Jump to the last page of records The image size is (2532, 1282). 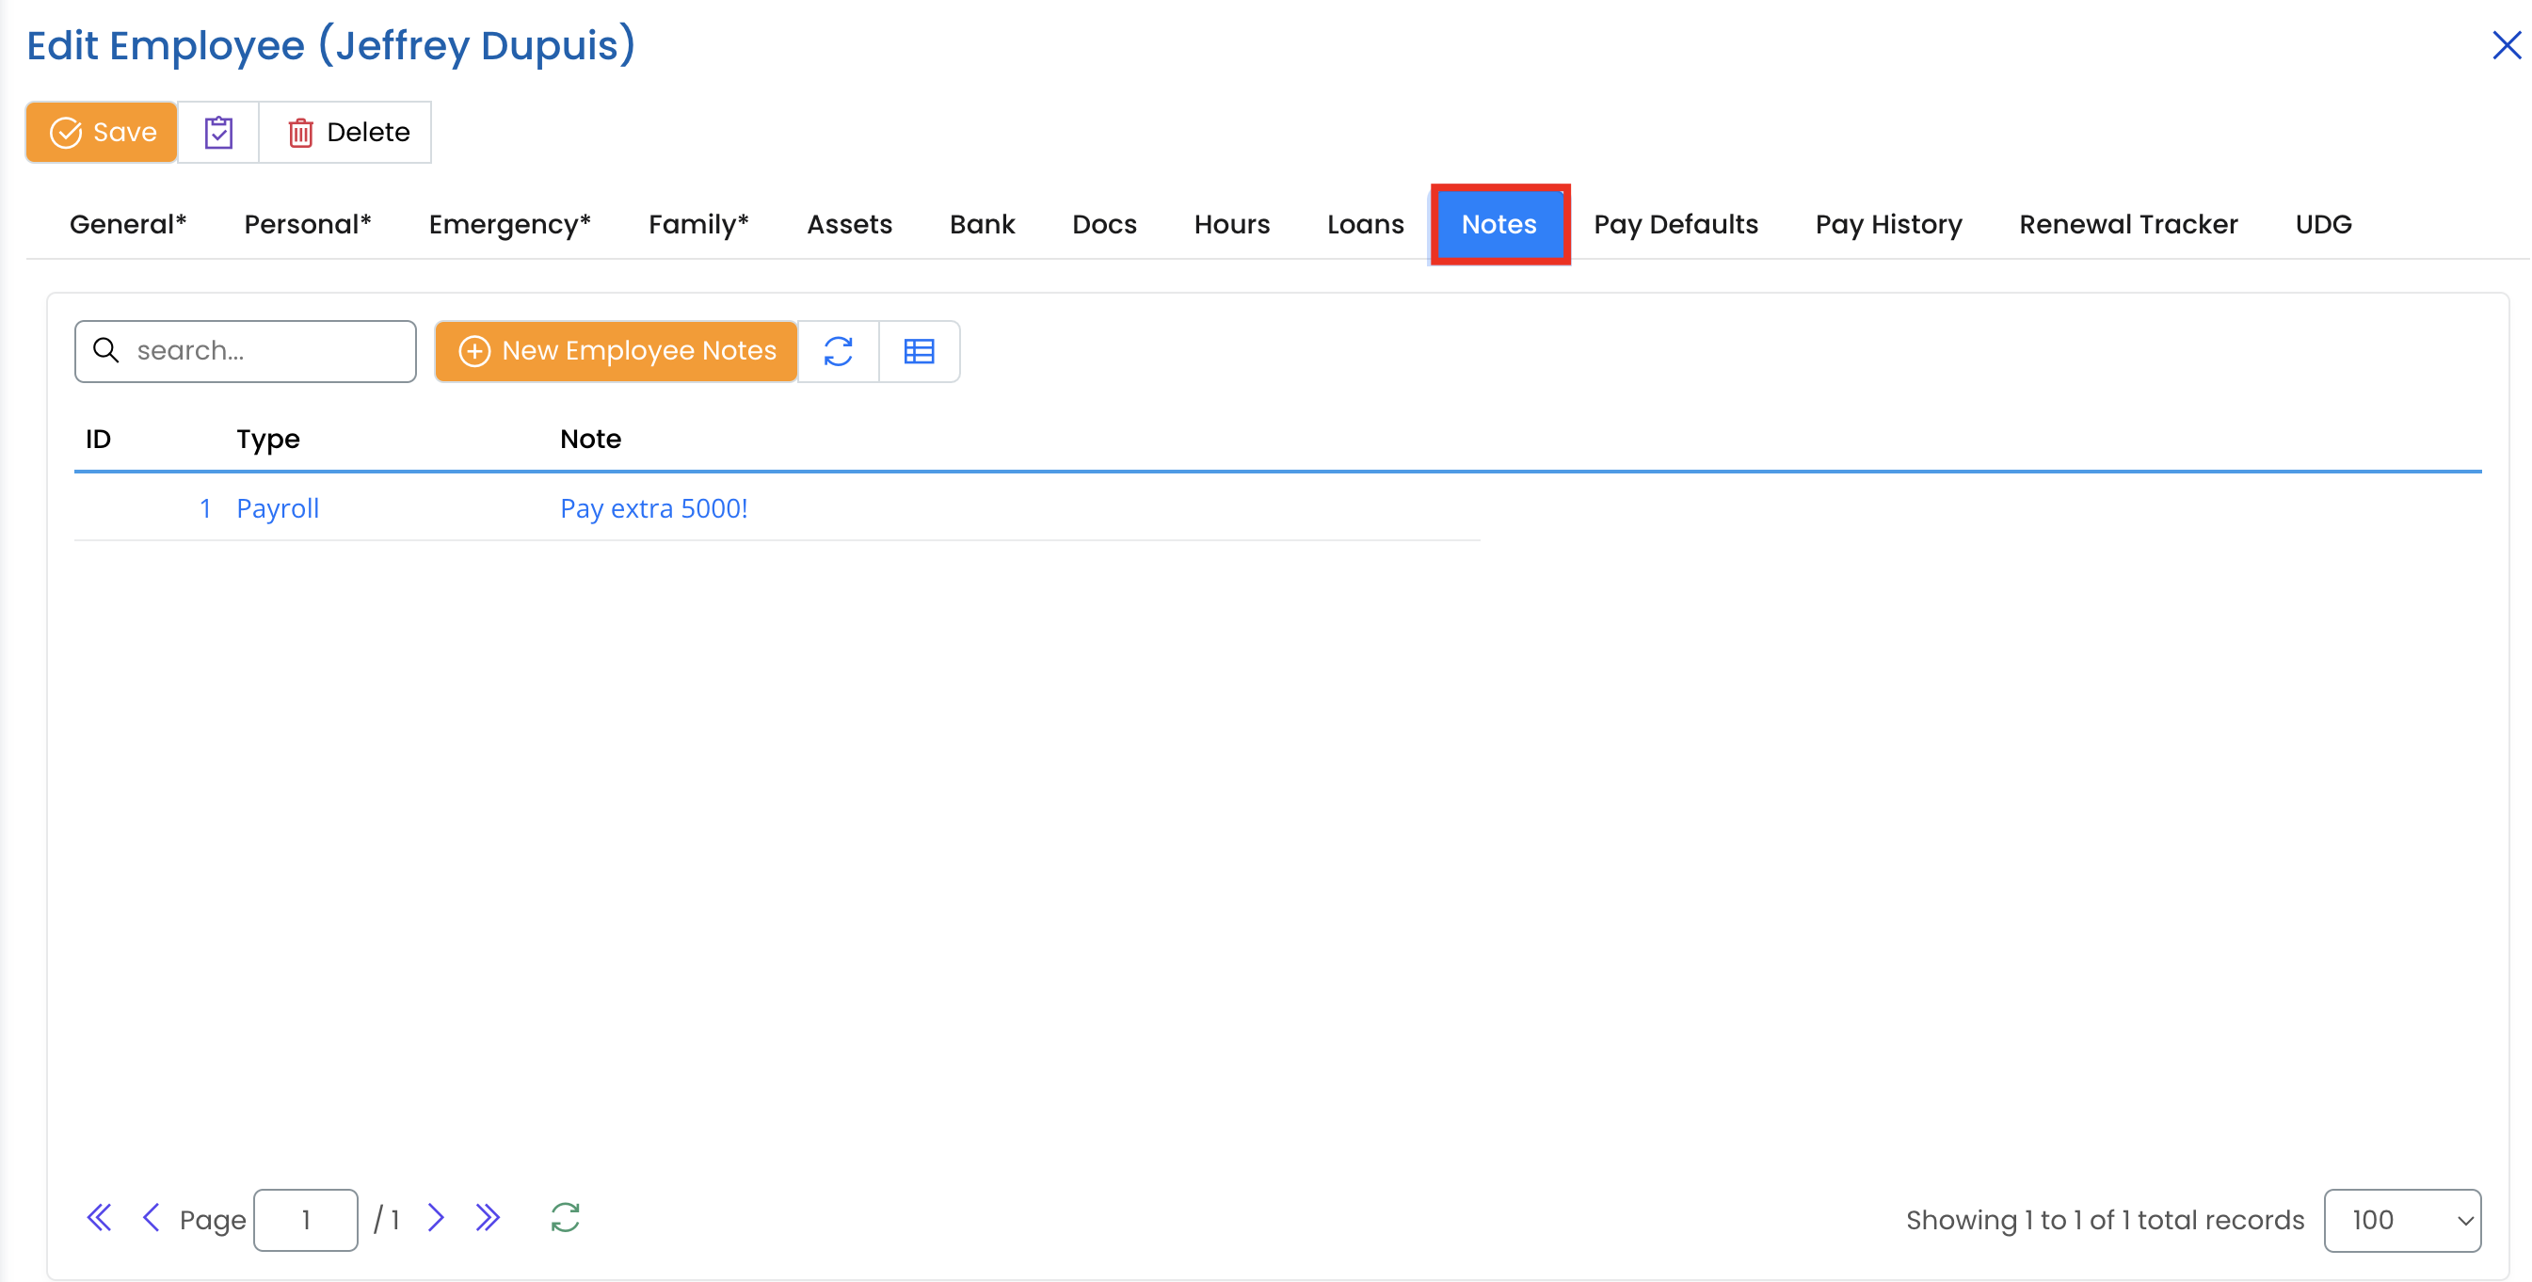pyautogui.click(x=488, y=1218)
